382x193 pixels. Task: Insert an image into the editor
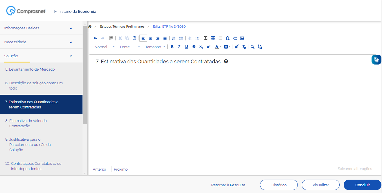(x=242, y=38)
